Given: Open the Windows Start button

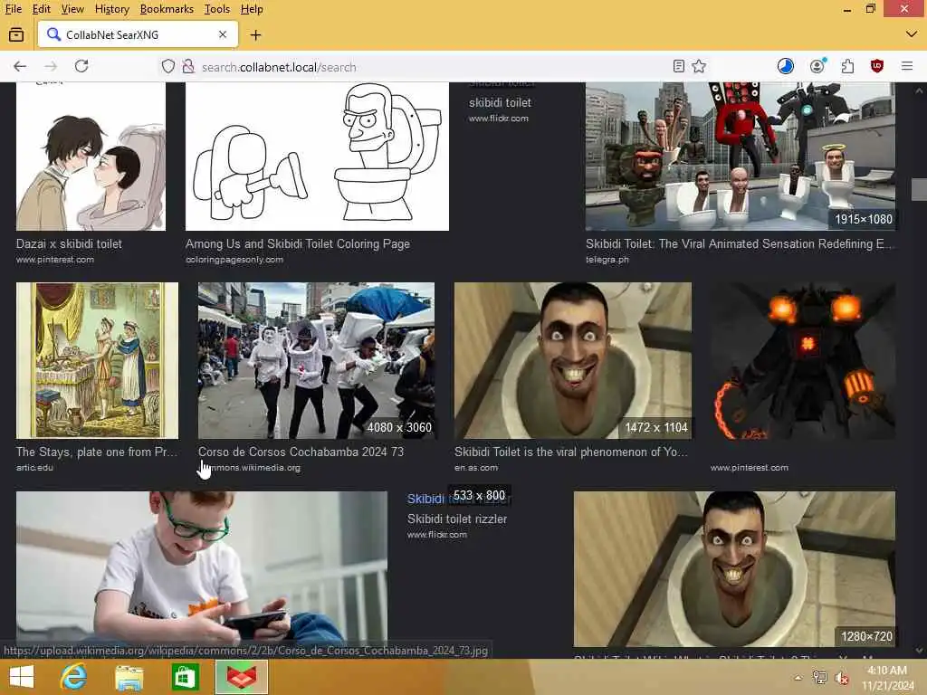Looking at the screenshot, I should (22, 677).
